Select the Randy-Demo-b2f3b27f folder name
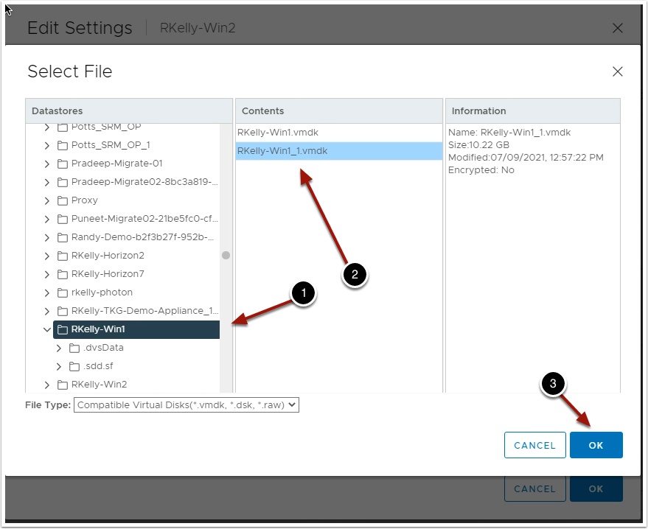This screenshot has width=648, height=529. 142,237
